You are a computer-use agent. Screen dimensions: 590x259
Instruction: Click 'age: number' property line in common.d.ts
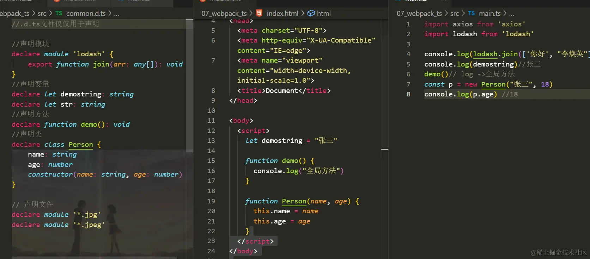(x=50, y=164)
